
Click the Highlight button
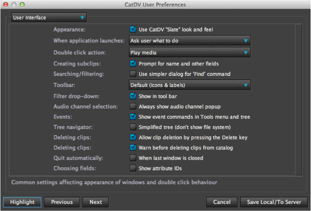[x=22, y=202]
